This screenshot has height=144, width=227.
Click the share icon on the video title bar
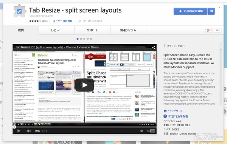pyautogui.click(x=154, y=47)
